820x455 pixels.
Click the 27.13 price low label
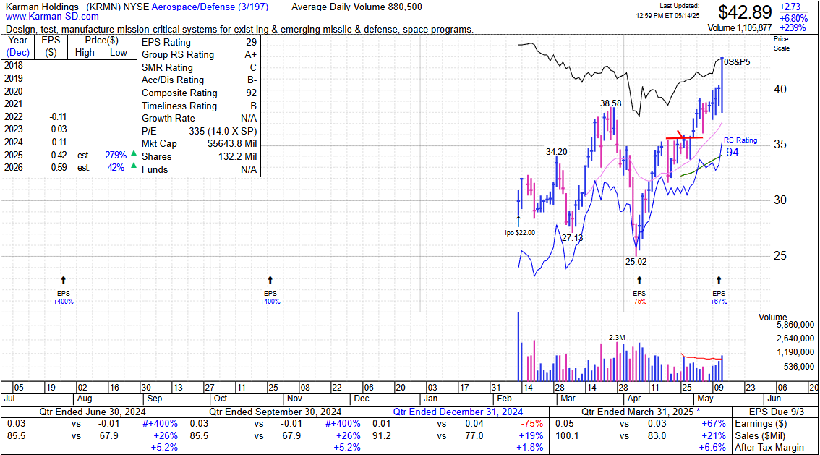(572, 238)
